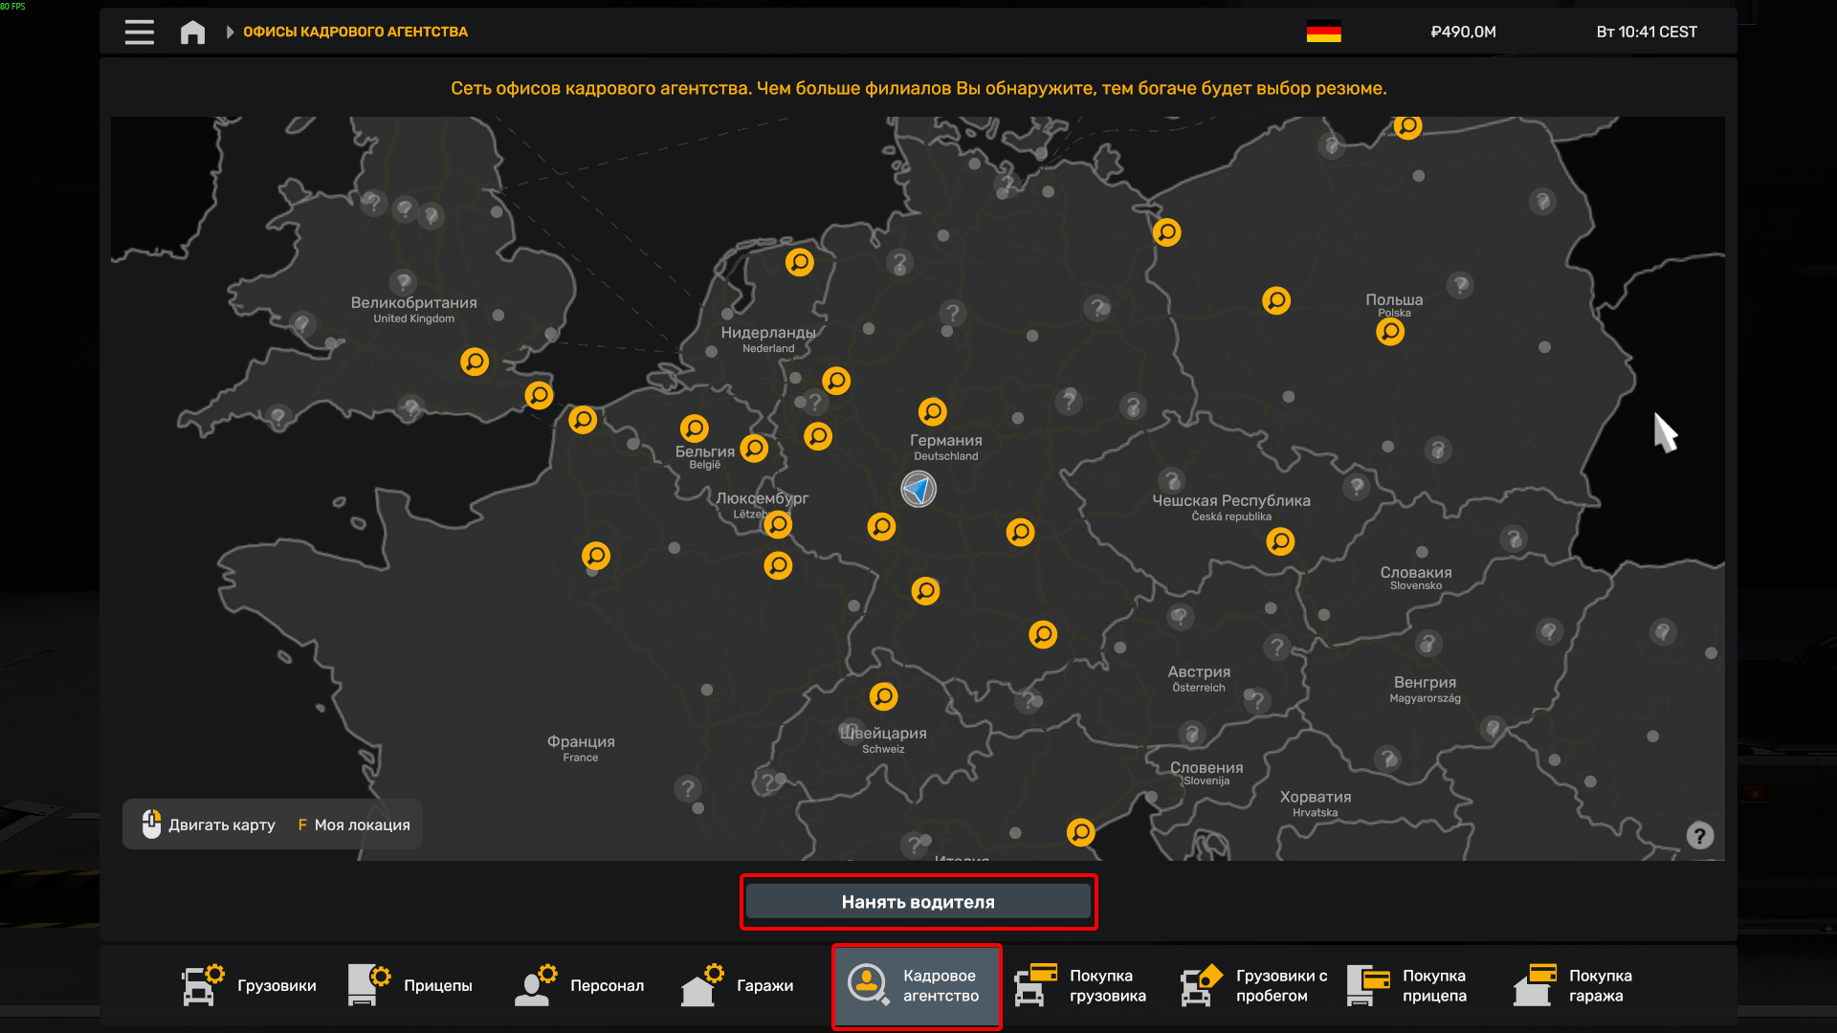Center map using Моя локация hint
The height and width of the screenshot is (1033, 1837).
[x=354, y=824]
